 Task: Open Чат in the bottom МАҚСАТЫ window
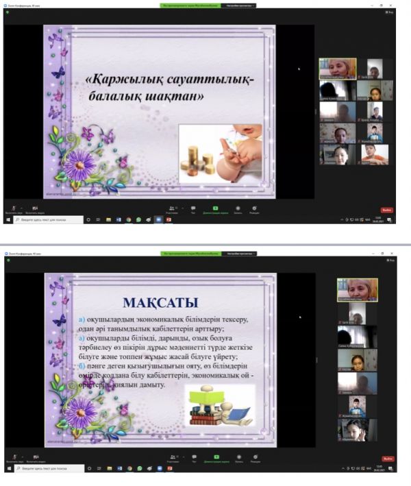pyautogui.click(x=194, y=457)
